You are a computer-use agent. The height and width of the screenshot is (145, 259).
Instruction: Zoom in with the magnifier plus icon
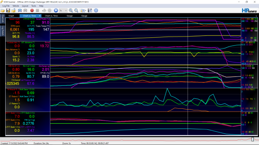(x=71, y=10)
